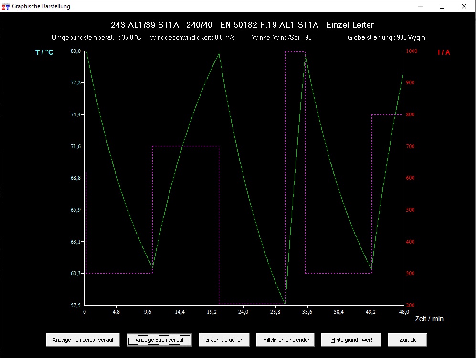The image size is (476, 358).
Task: Click the 80,0 temperature axis value
Action: 75,51
